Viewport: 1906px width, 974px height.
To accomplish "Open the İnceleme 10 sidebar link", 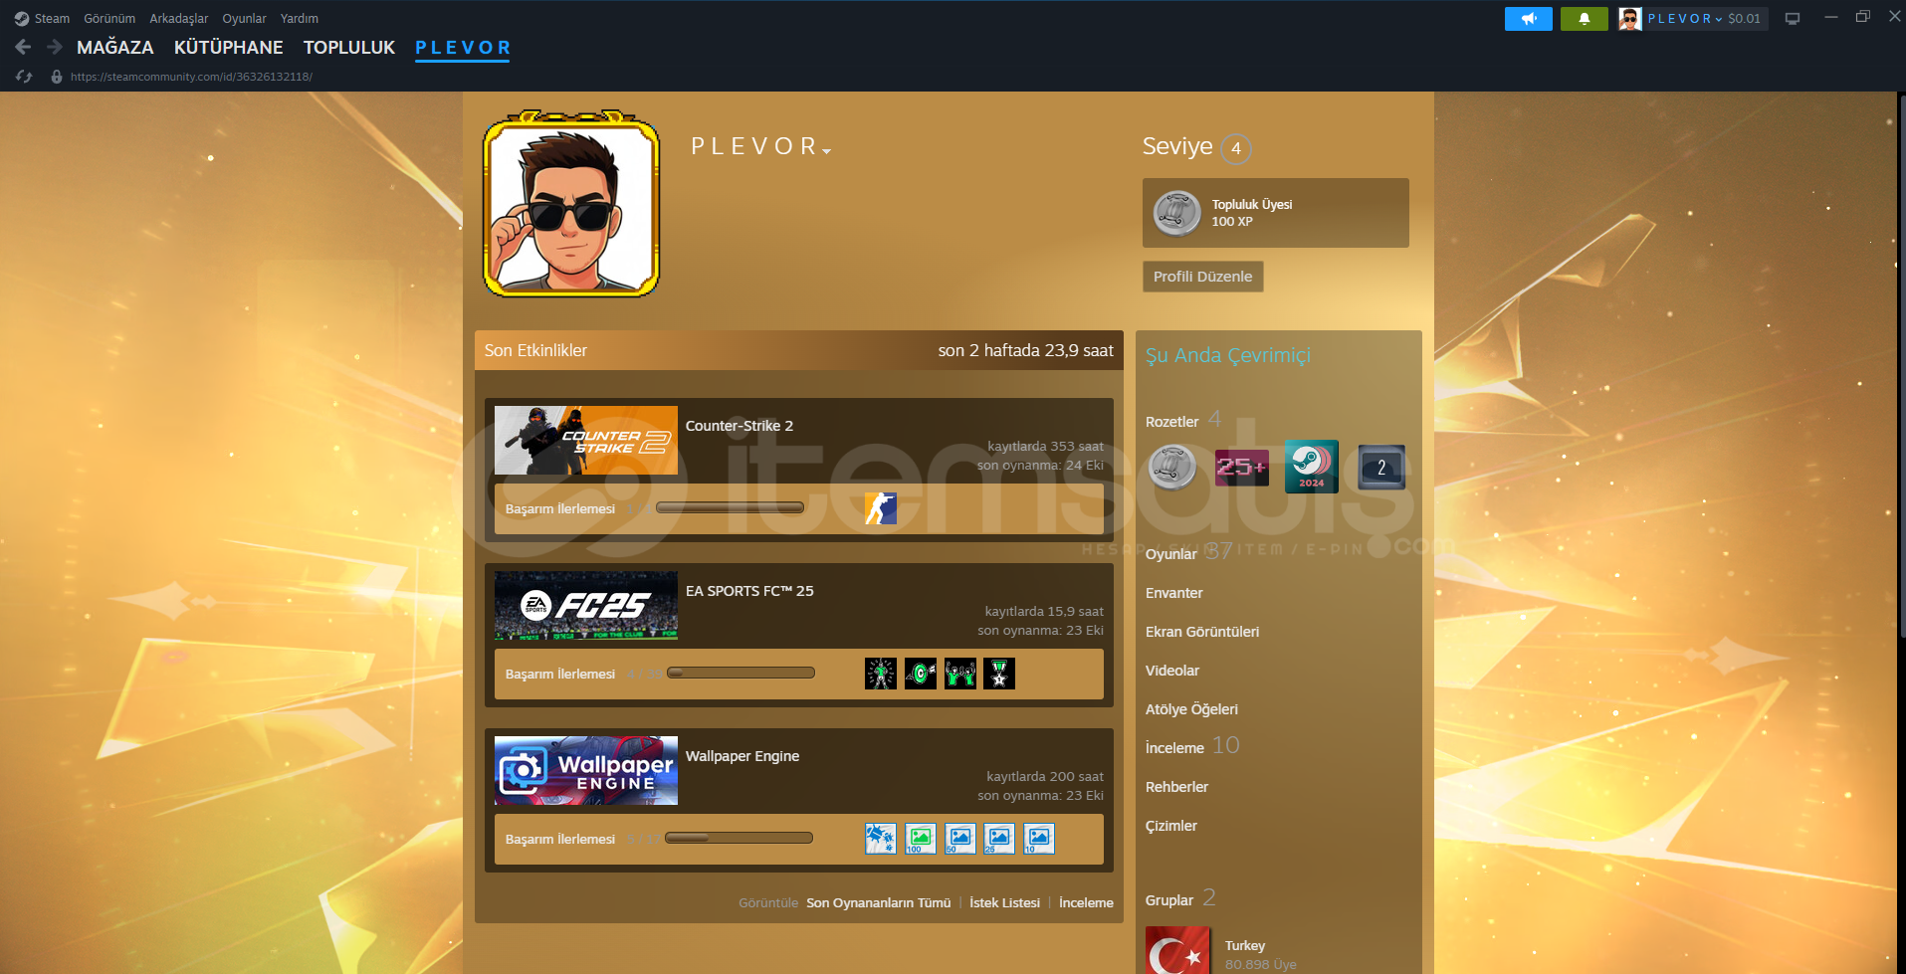I will (x=1192, y=746).
